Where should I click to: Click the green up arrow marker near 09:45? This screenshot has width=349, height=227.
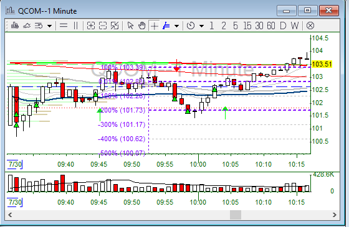(x=100, y=114)
